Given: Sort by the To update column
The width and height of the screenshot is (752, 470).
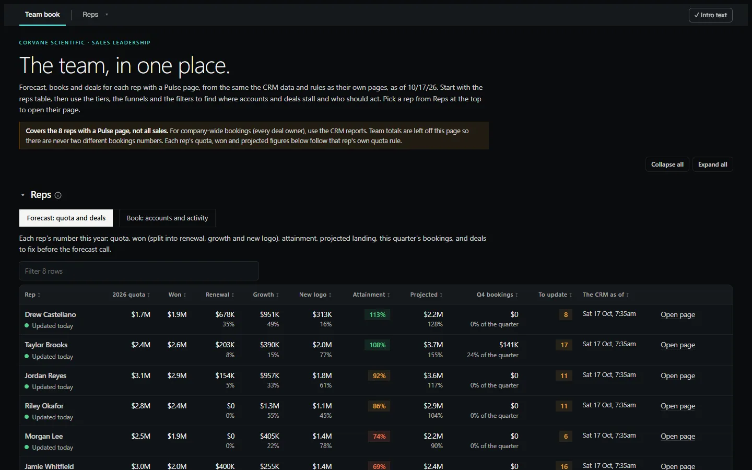Looking at the screenshot, I should tap(555, 295).
